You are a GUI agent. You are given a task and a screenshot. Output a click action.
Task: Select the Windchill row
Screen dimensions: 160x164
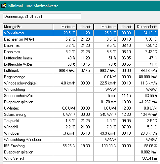point(81,127)
